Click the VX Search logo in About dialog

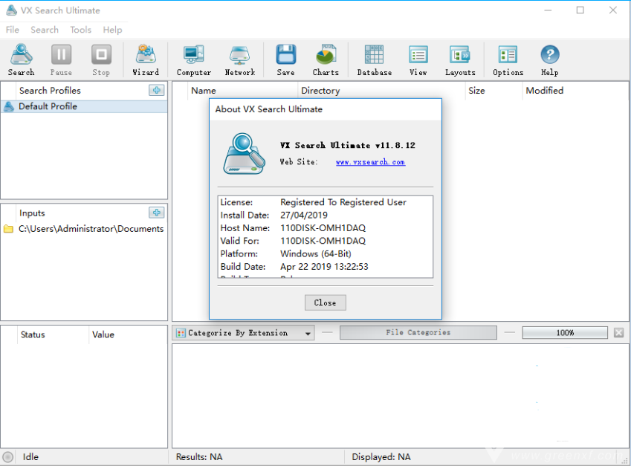[x=244, y=153]
